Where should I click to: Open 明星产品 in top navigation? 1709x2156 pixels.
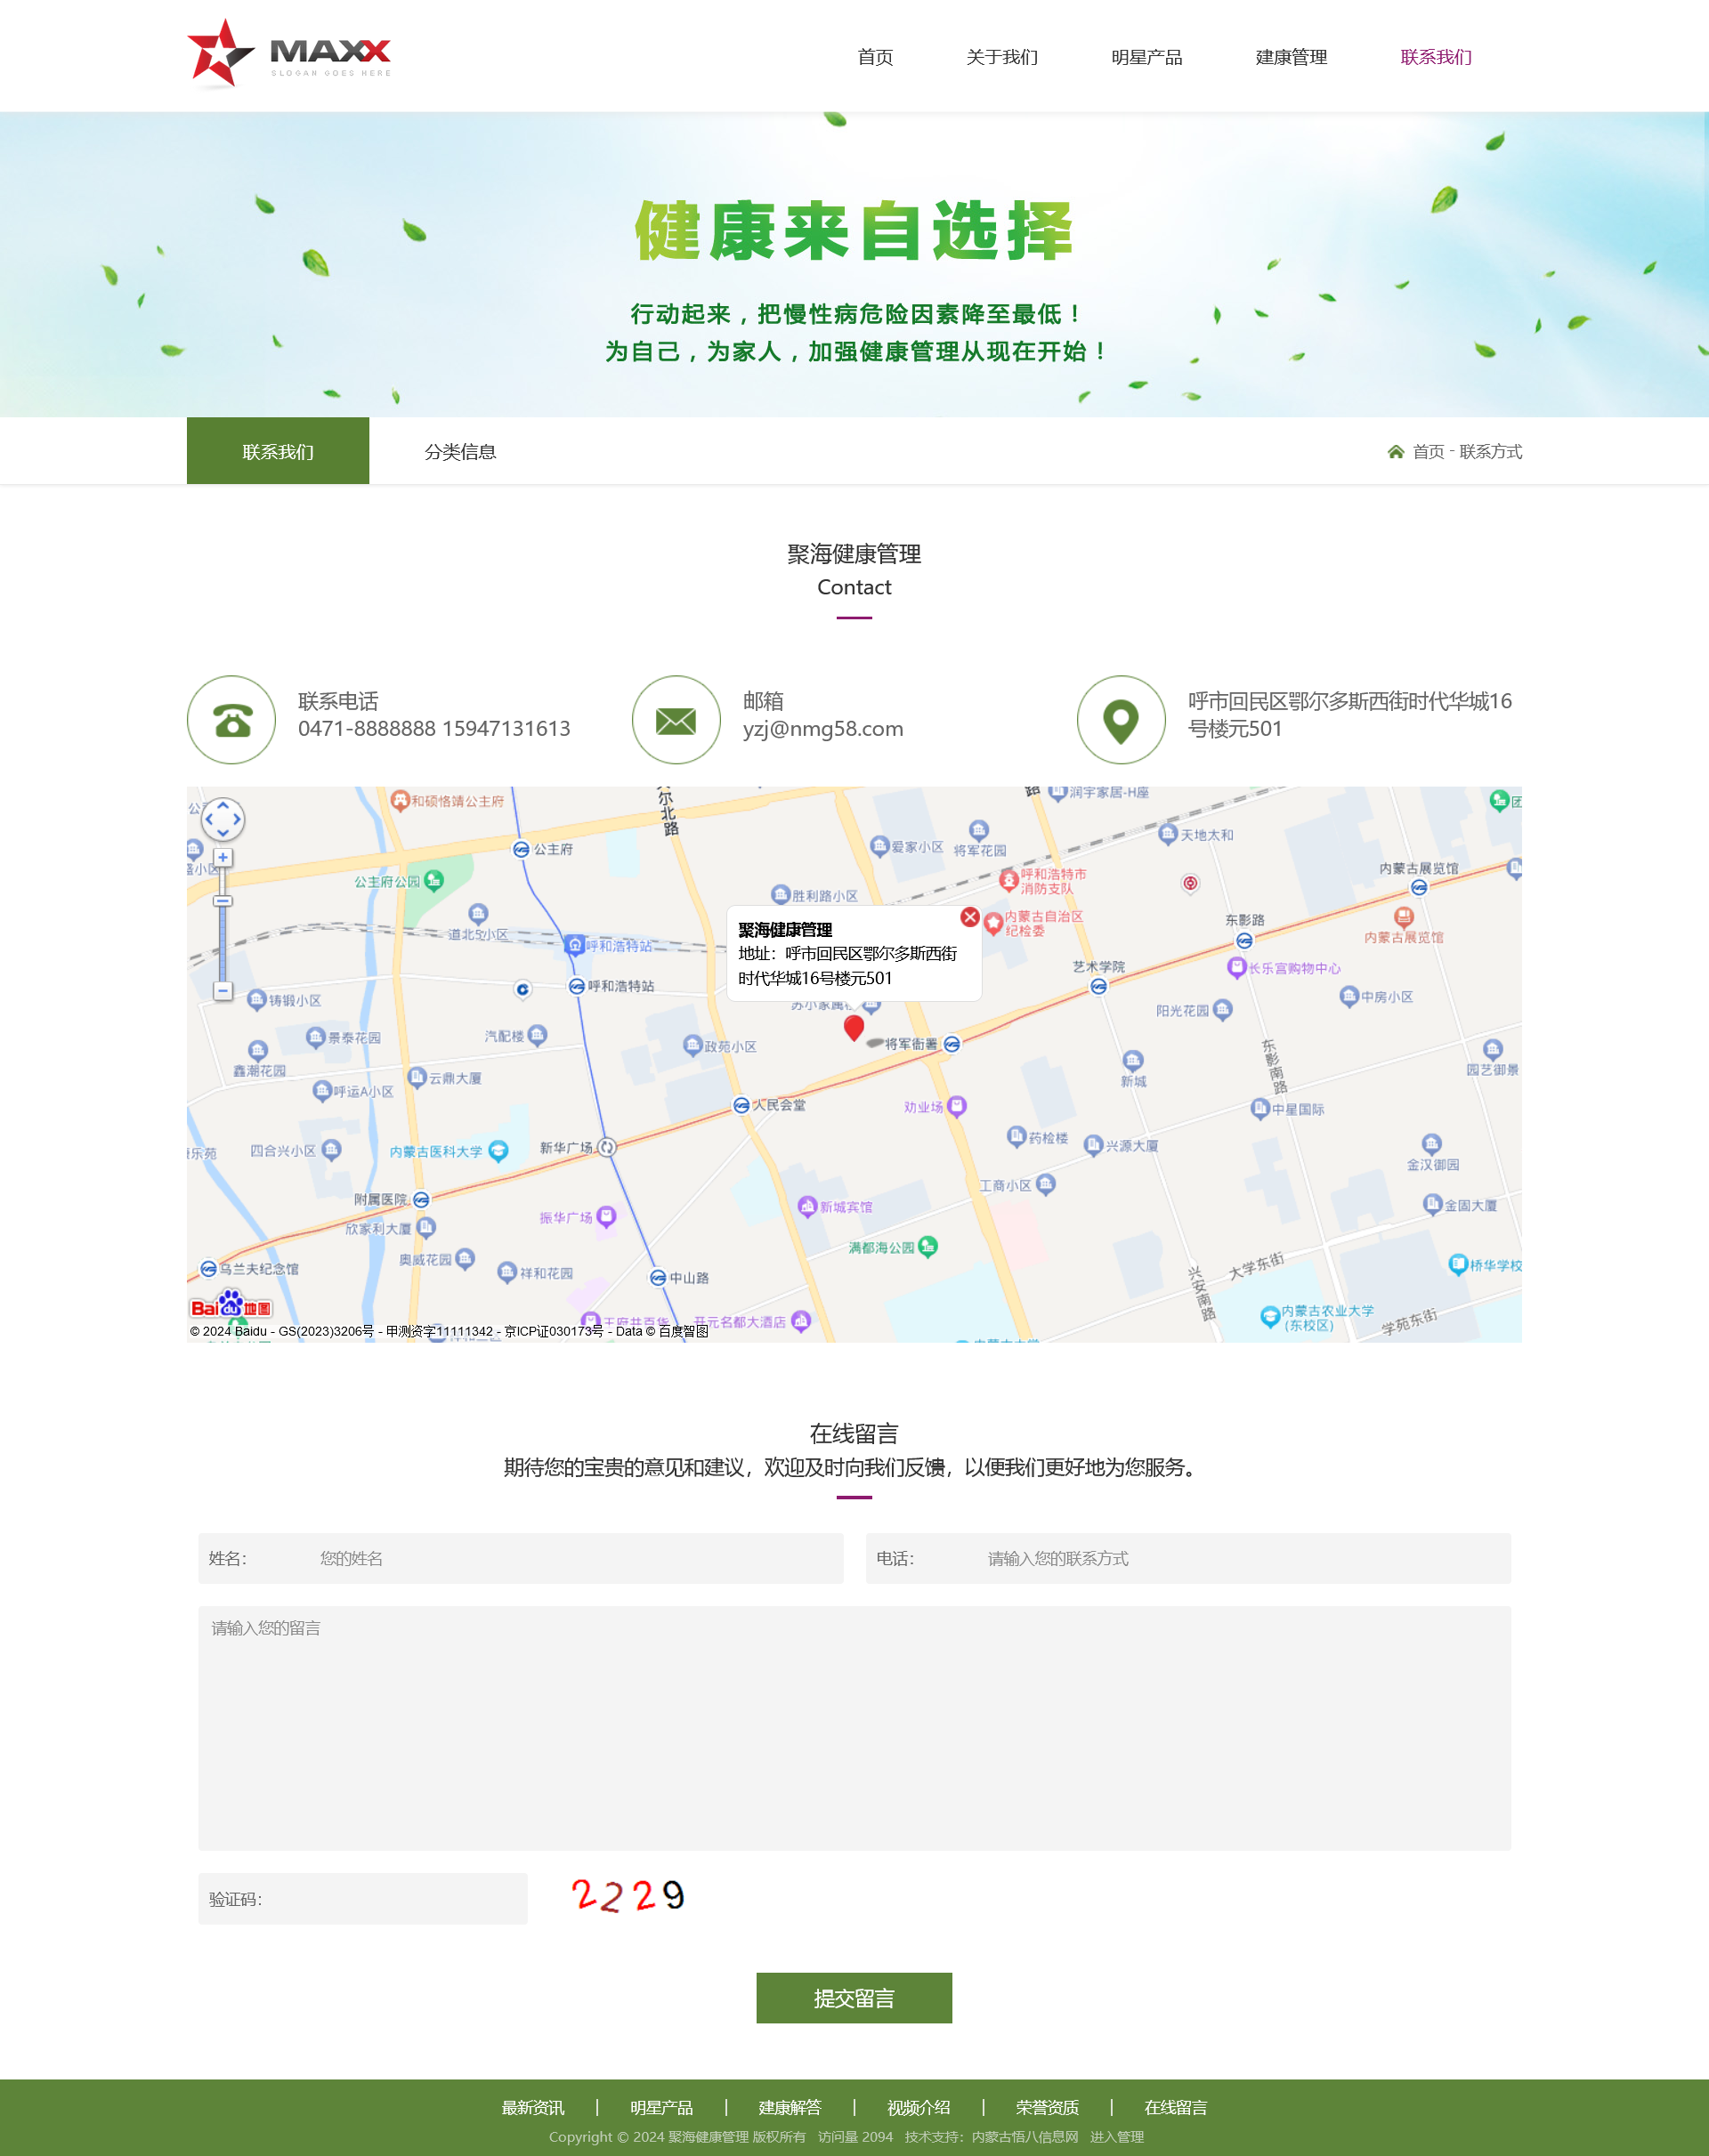tap(1146, 57)
